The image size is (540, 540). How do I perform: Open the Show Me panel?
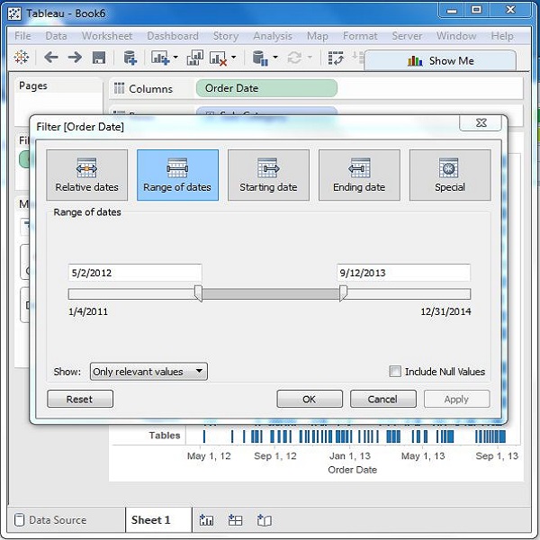440,60
